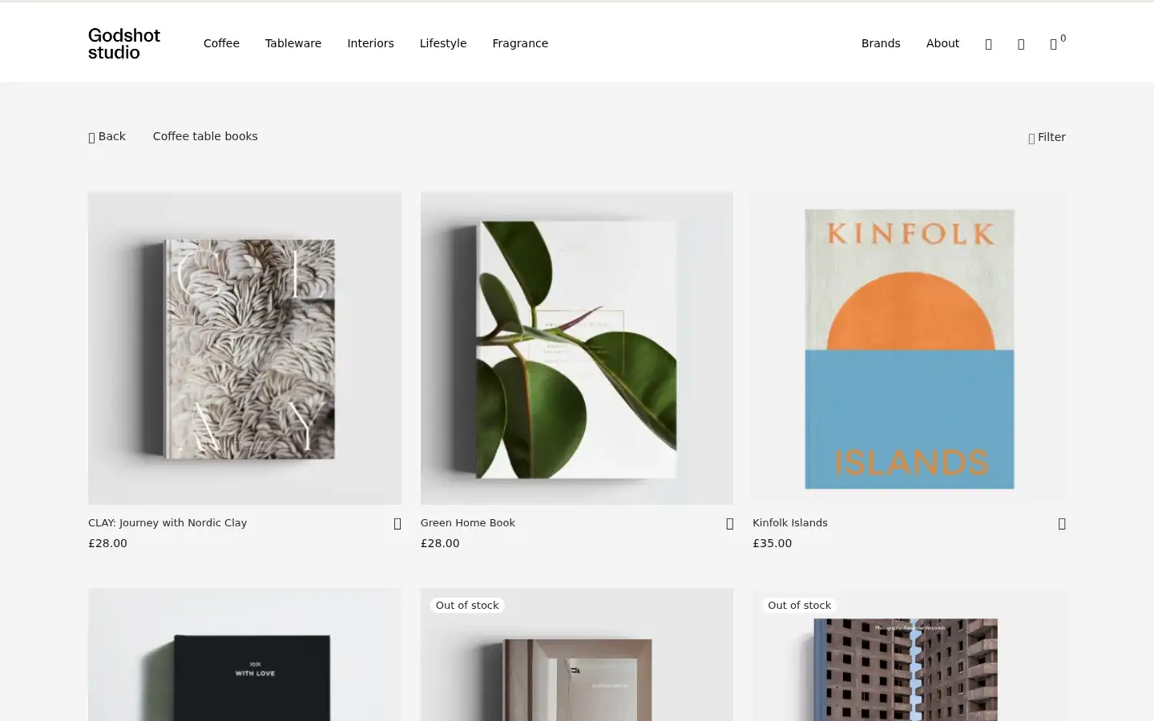Screen dimensions: 1154x721
Task: Save Kinfolk Islands to wishlist
Action: point(1062,523)
